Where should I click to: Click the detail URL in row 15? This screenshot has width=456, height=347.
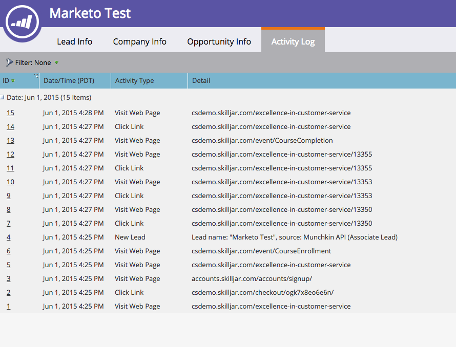click(x=271, y=113)
